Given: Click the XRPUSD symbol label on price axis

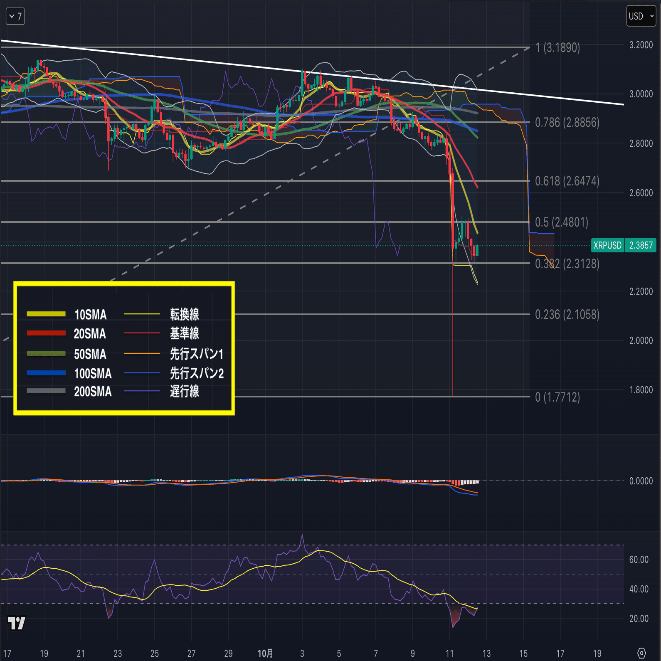Looking at the screenshot, I should tap(607, 245).
